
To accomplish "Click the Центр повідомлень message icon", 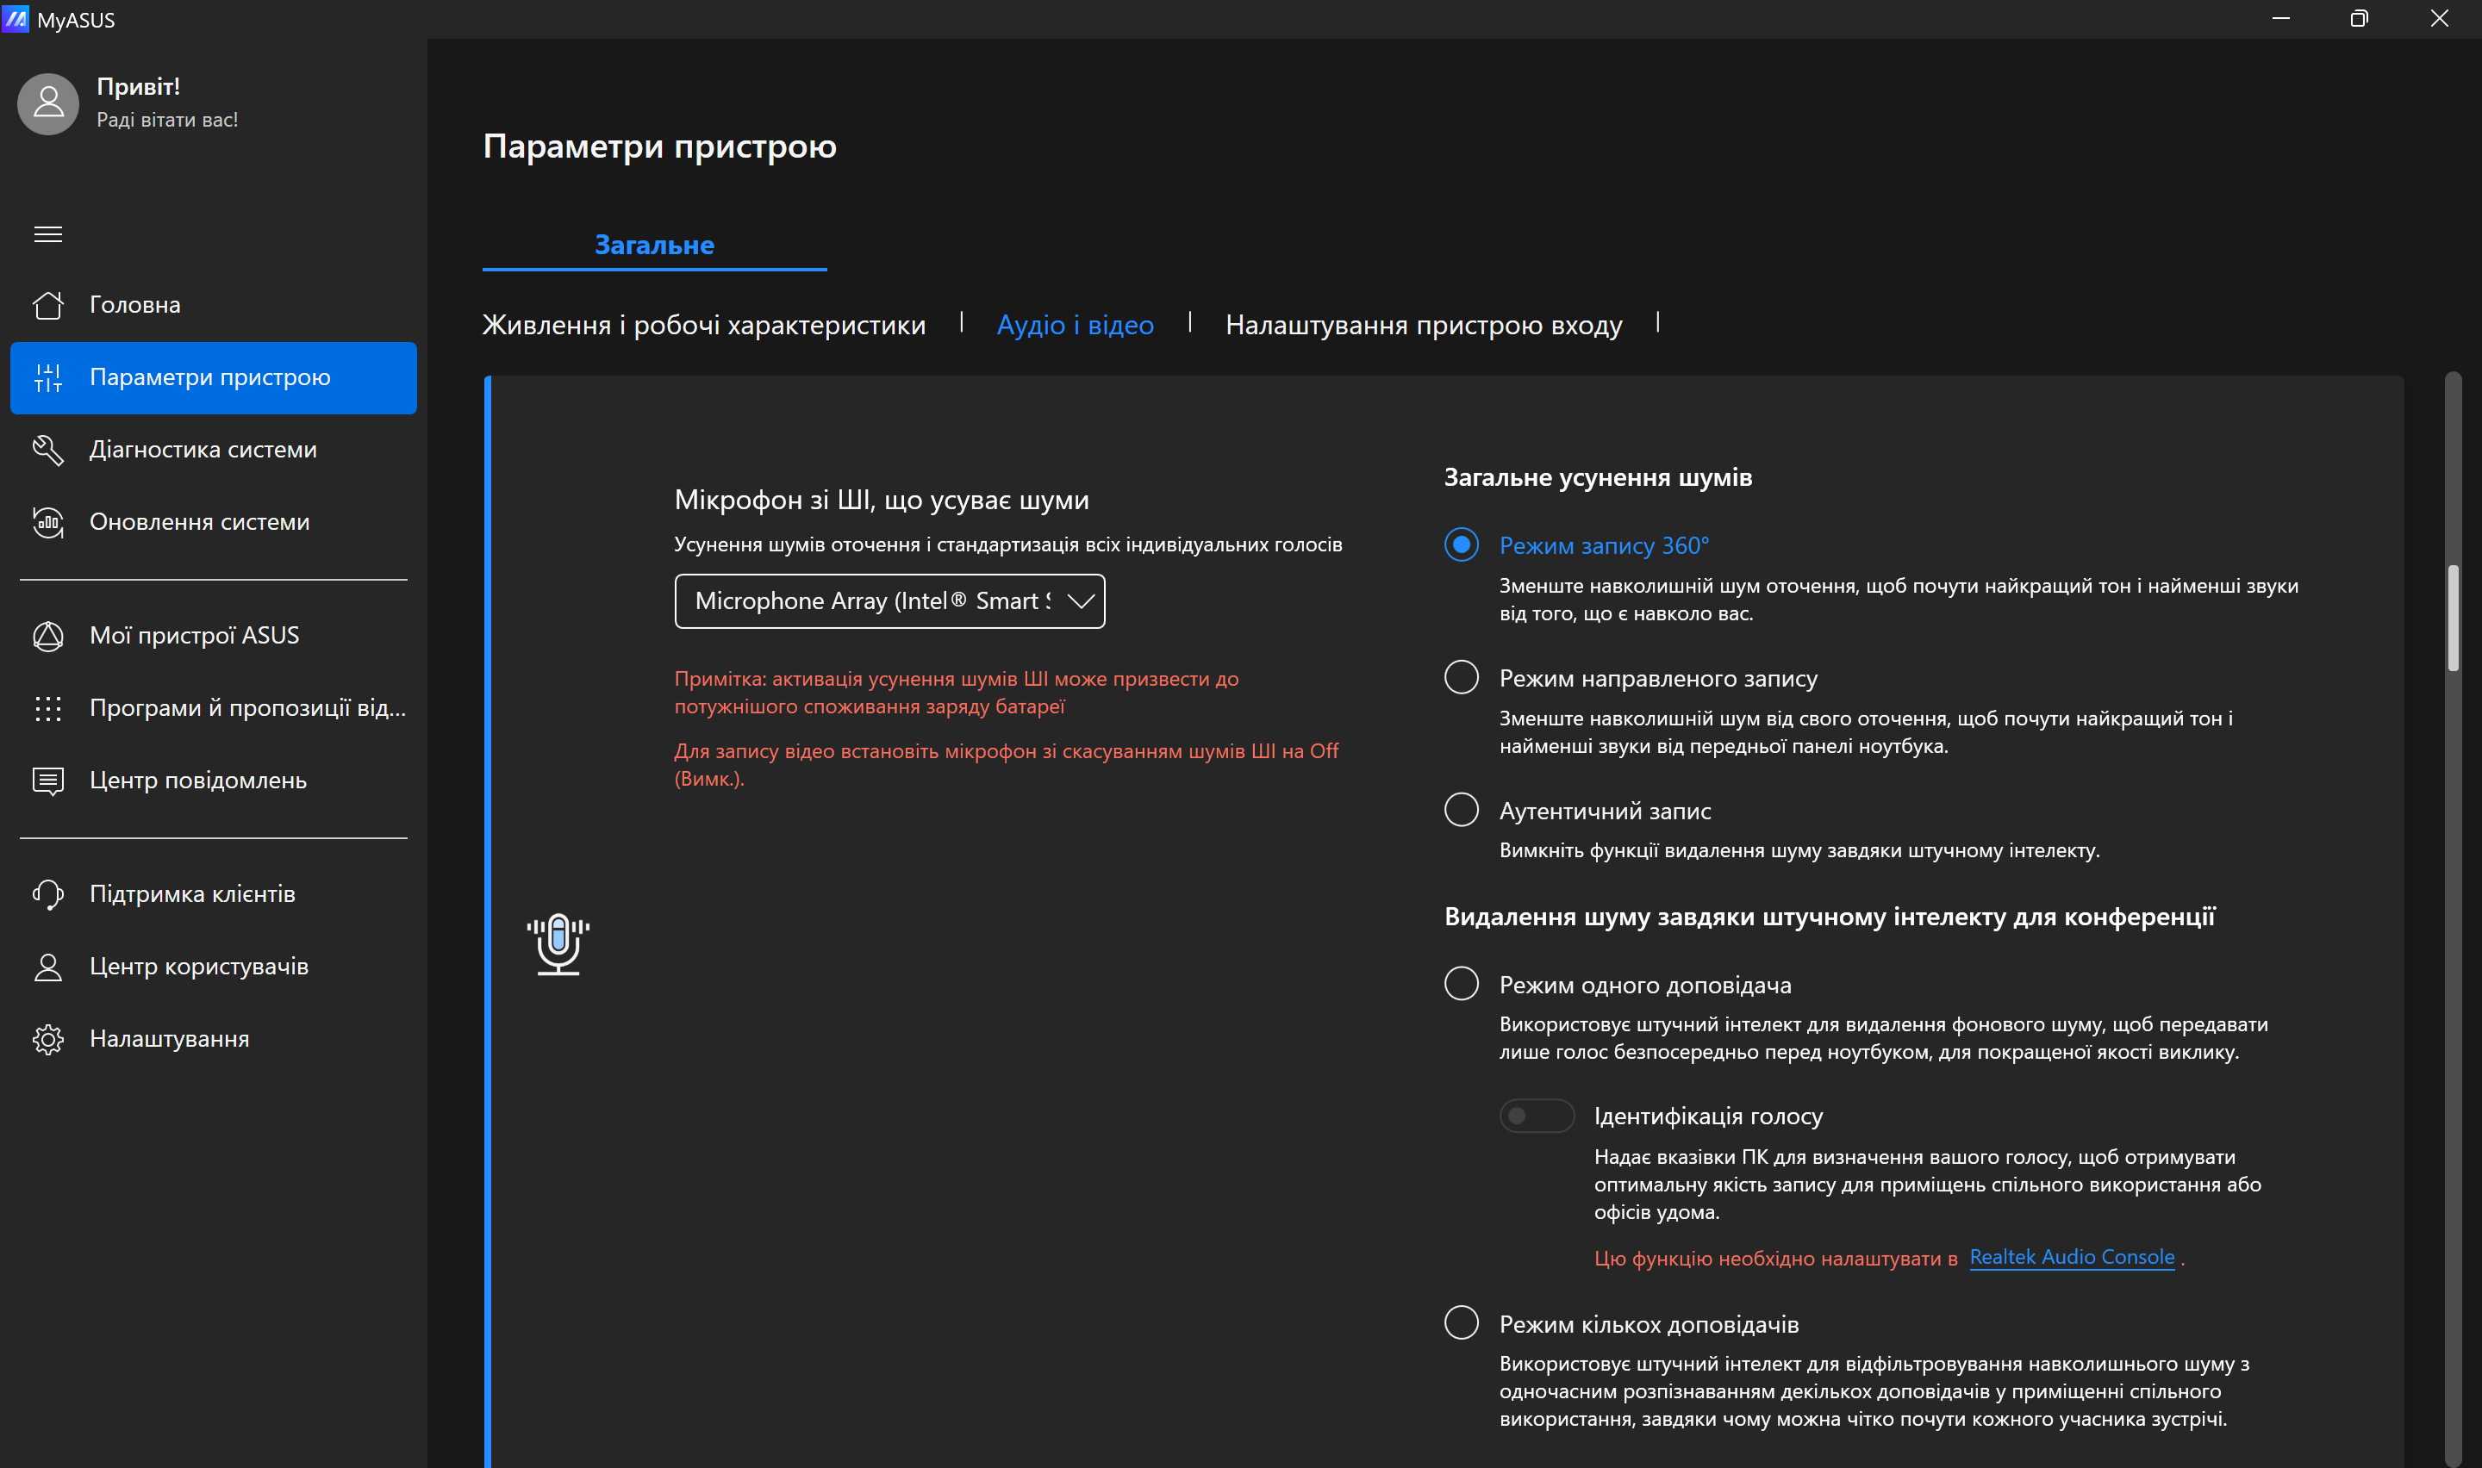I will [x=47, y=781].
